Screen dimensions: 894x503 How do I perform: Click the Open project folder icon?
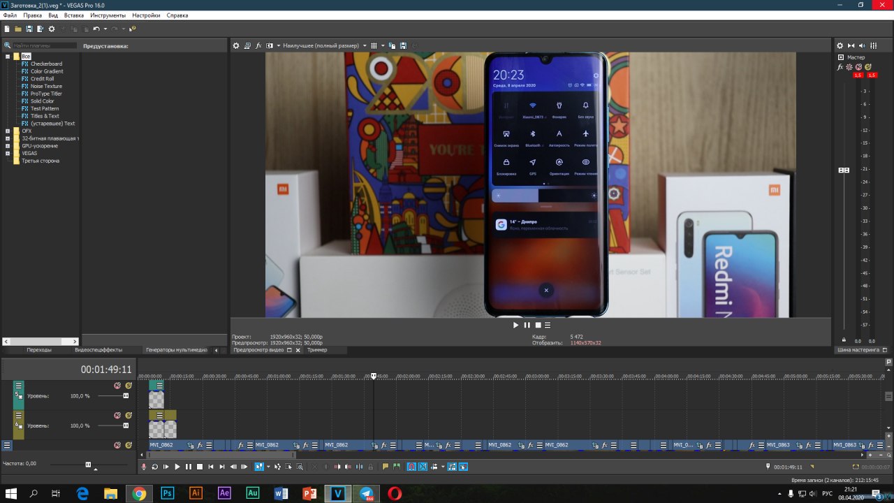tap(17, 29)
